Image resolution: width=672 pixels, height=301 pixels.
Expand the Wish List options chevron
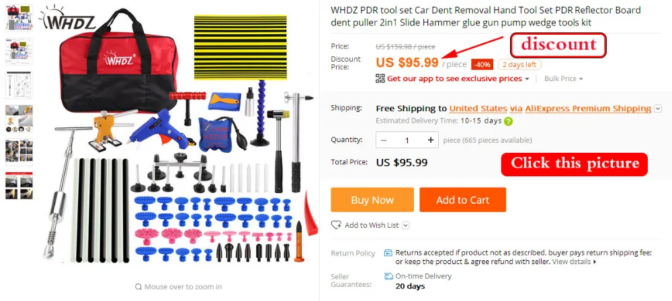[x=405, y=225]
